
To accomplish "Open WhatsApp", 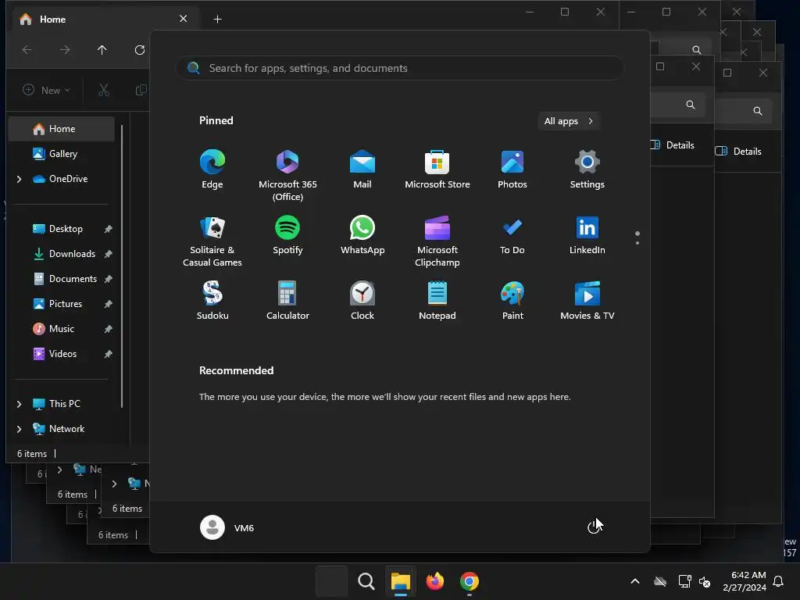I will [362, 235].
